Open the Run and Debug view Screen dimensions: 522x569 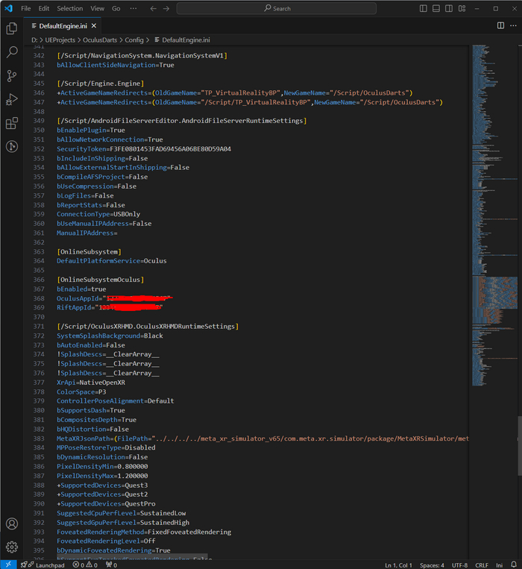[12, 99]
